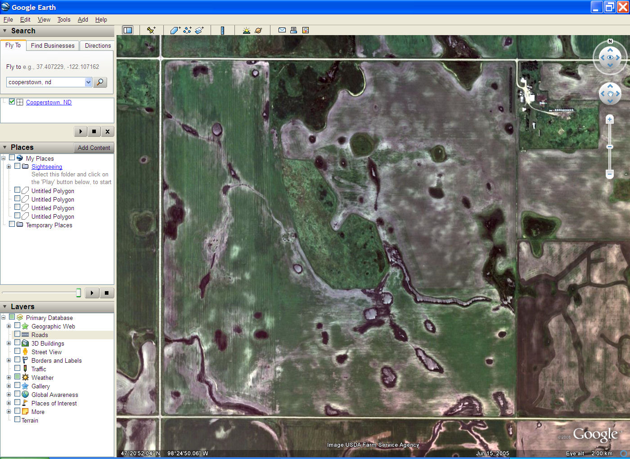
Task: Stop the search results tour
Action: (94, 131)
